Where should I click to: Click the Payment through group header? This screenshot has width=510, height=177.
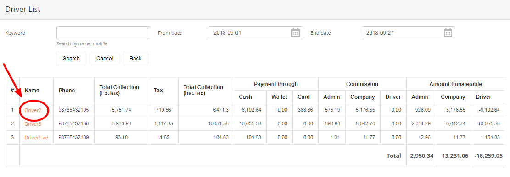(x=276, y=84)
